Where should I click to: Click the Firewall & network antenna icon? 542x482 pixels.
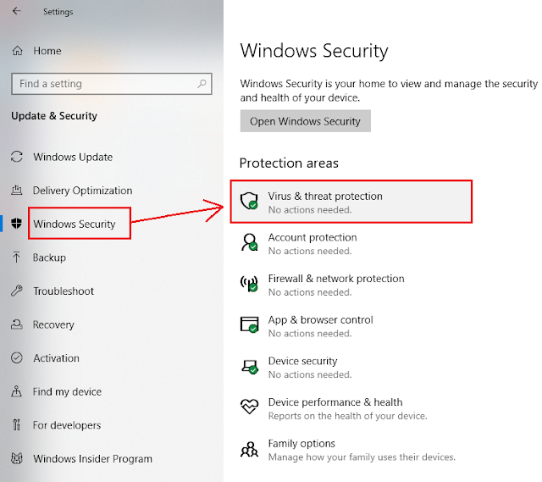(x=249, y=283)
